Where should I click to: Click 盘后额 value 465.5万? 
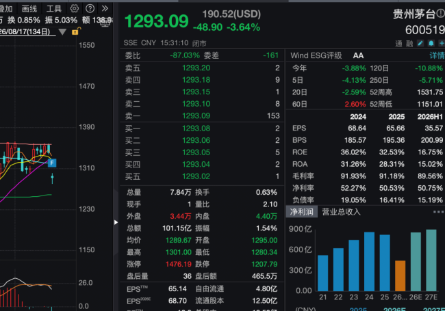[x=264, y=276]
